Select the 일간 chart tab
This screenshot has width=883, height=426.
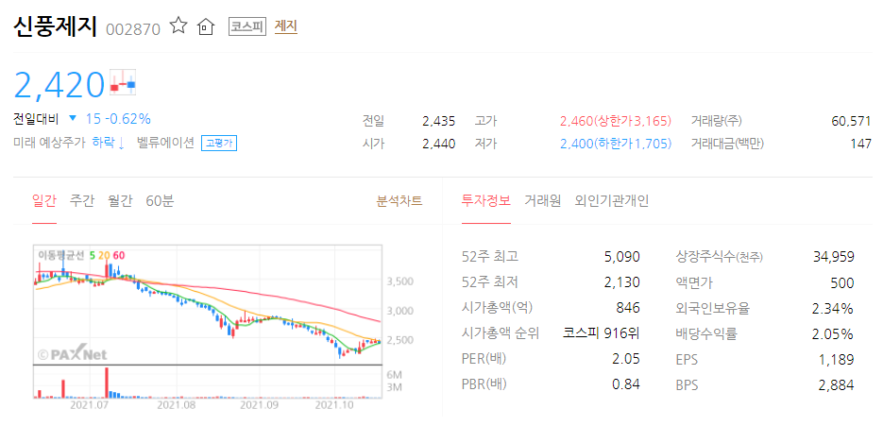coord(44,201)
